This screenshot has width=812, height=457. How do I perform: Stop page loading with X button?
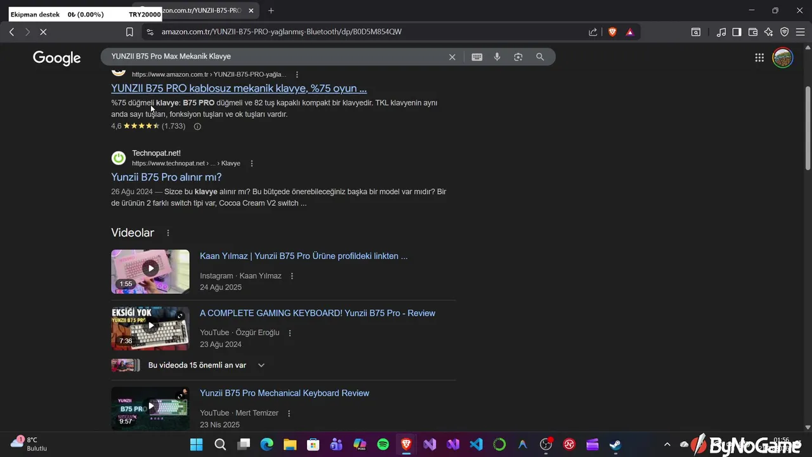[x=43, y=32]
